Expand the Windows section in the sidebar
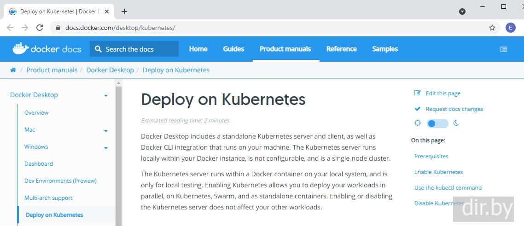The image size is (524, 226). click(106, 148)
